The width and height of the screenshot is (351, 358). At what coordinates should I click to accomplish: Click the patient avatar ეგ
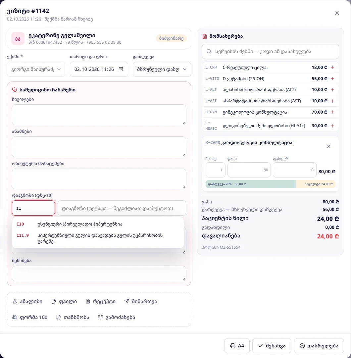coord(18,39)
